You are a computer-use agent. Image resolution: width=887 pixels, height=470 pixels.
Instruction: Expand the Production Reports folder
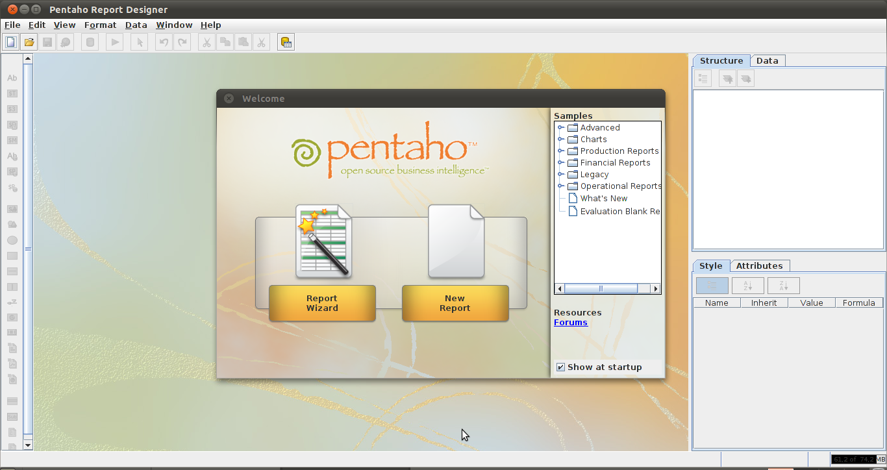560,151
